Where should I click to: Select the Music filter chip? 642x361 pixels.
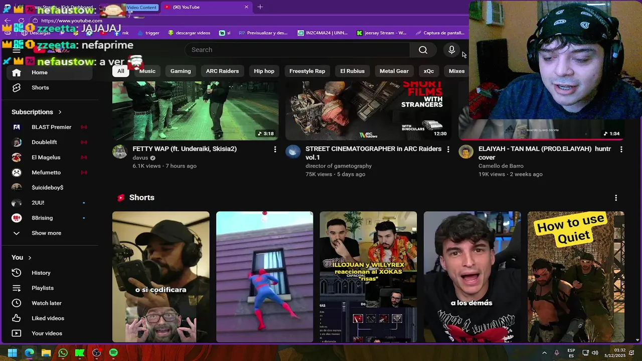(x=147, y=71)
